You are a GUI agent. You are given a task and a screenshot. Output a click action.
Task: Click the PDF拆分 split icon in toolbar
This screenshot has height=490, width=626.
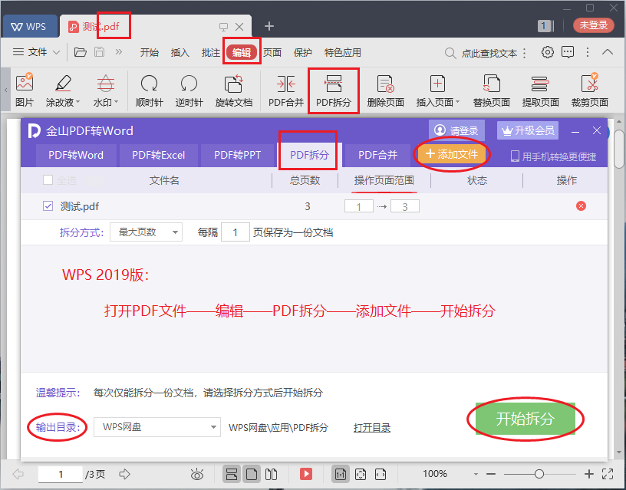pos(333,90)
